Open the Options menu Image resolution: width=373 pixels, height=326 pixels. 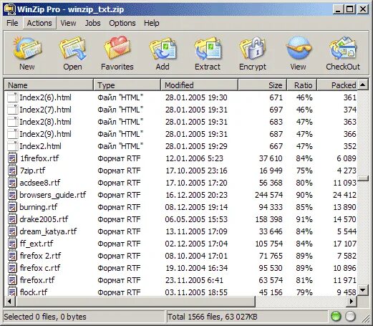coord(122,23)
